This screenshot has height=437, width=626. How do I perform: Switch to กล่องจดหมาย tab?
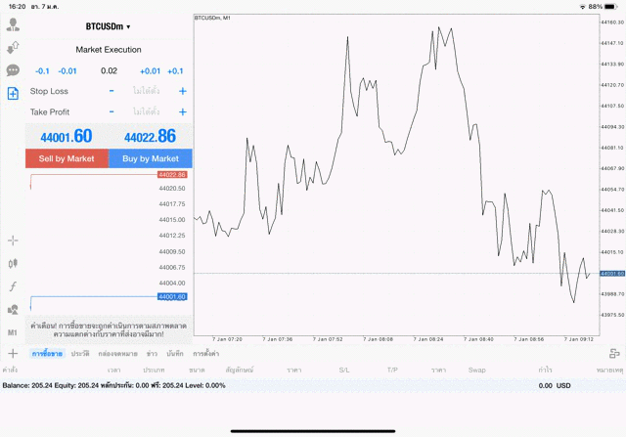pos(117,354)
